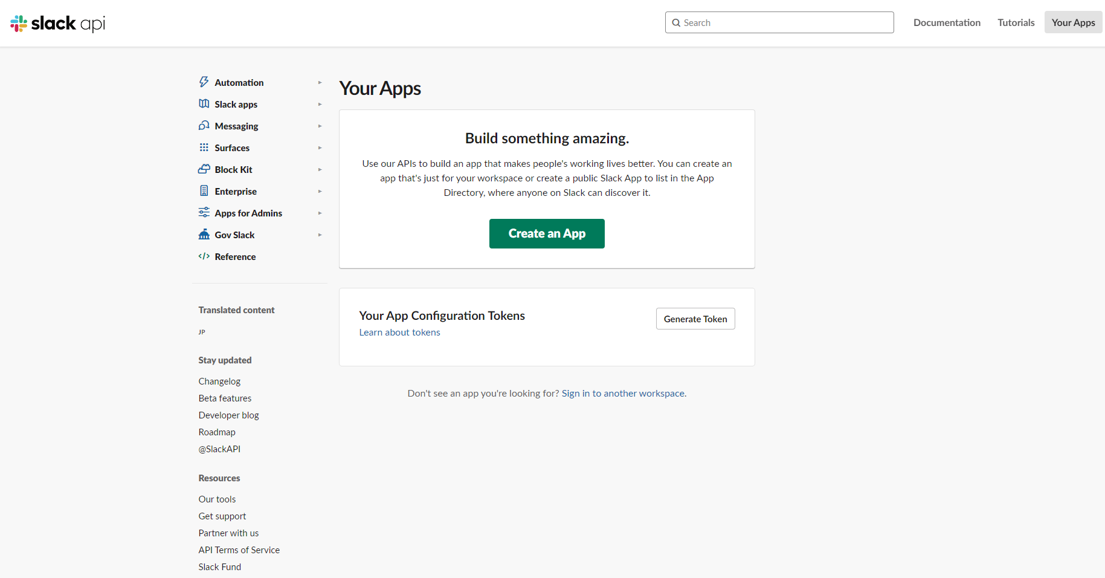The height and width of the screenshot is (578, 1105).
Task: Click the Enterprise building icon
Action: coord(204,191)
